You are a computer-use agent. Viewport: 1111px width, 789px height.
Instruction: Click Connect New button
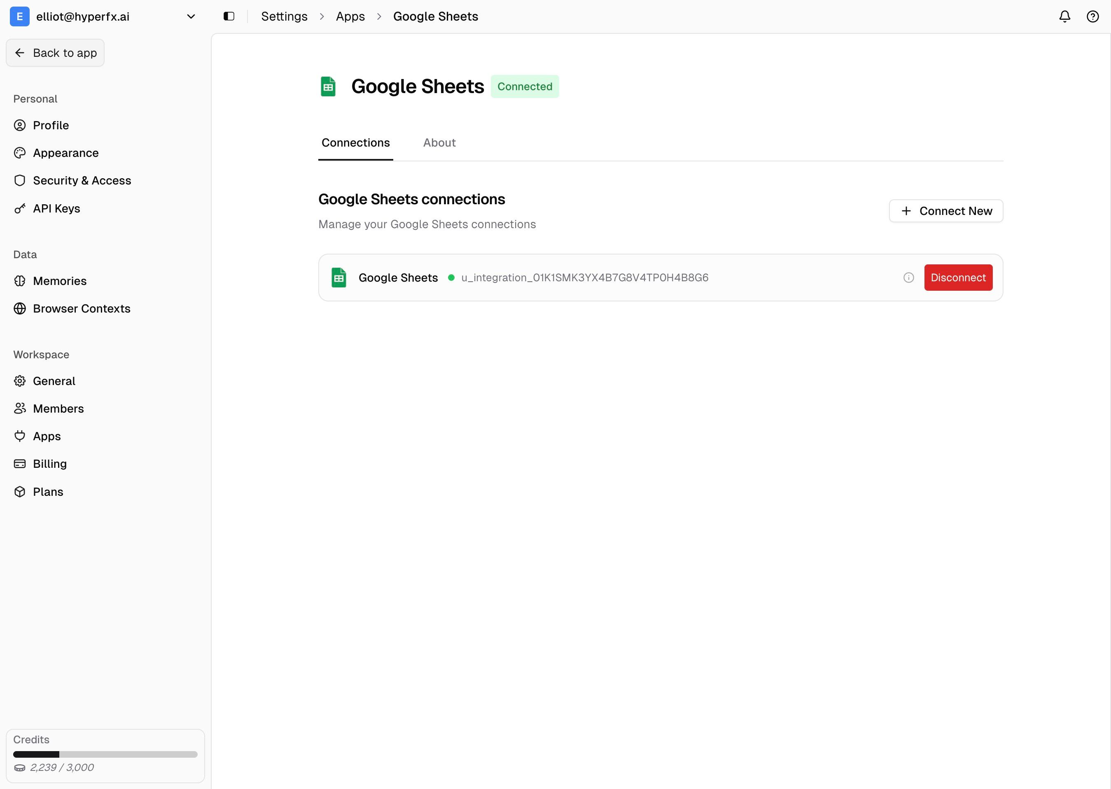pyautogui.click(x=945, y=211)
